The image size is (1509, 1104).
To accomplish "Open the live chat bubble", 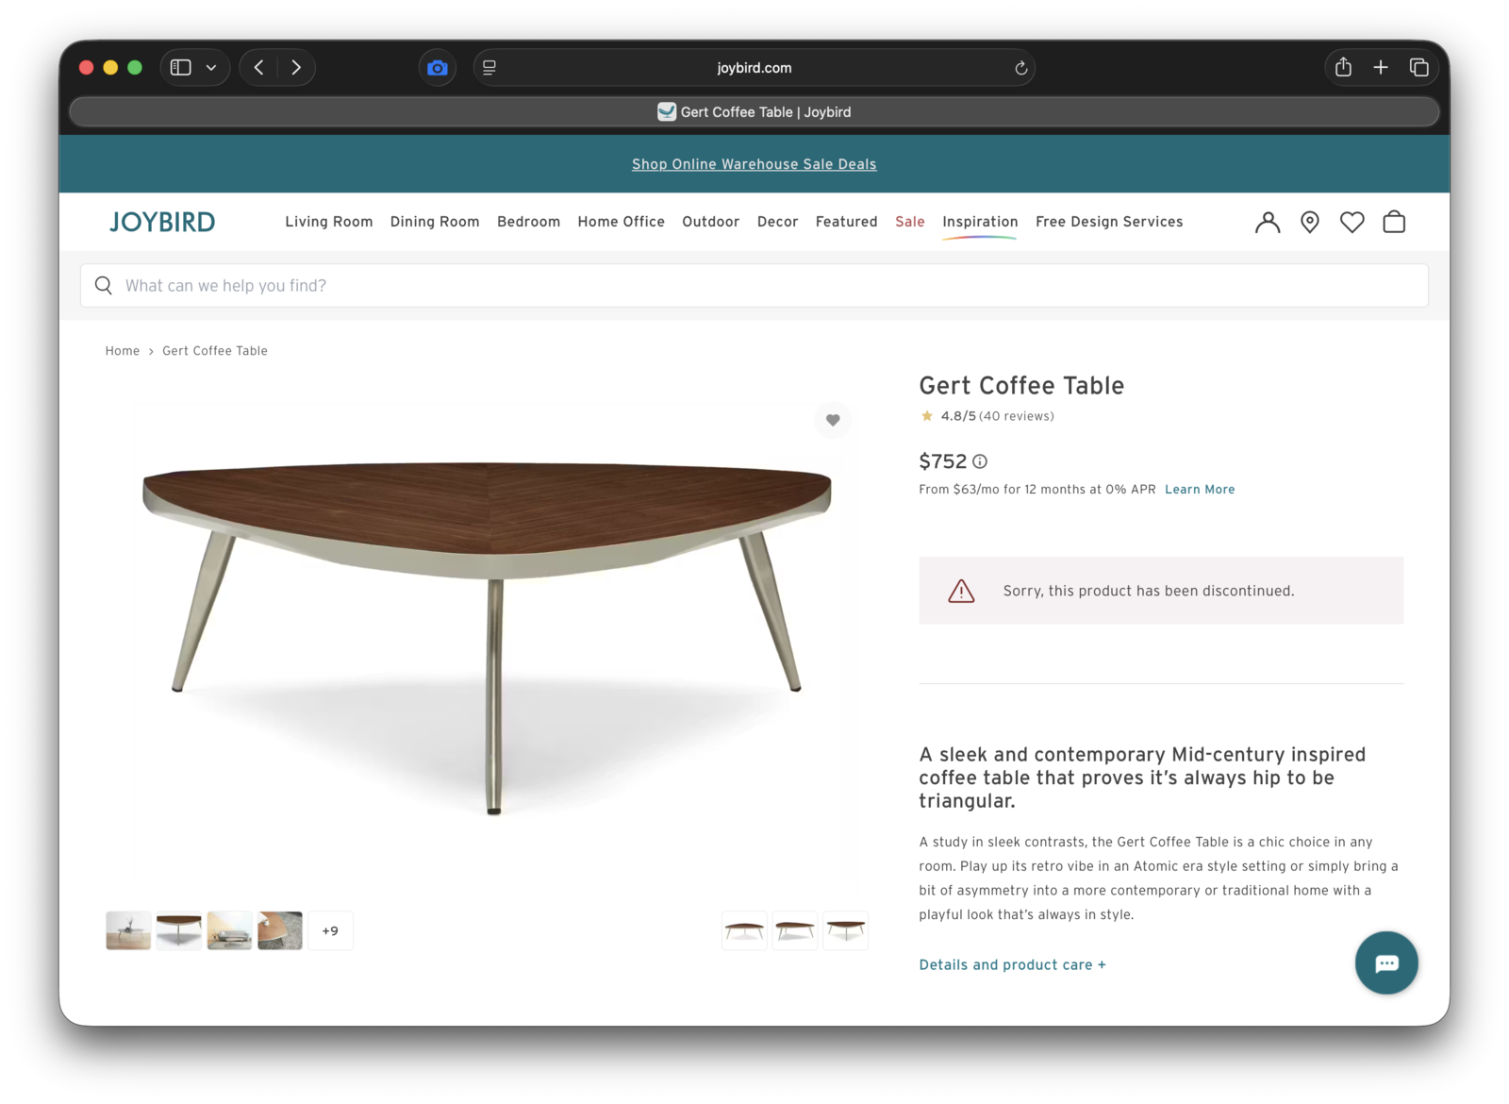I will (1386, 962).
